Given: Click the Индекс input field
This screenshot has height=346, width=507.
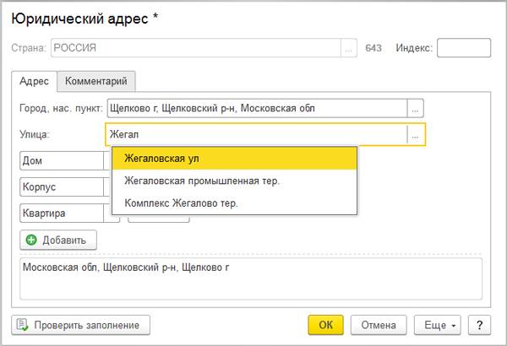Looking at the screenshot, I should coord(464,48).
